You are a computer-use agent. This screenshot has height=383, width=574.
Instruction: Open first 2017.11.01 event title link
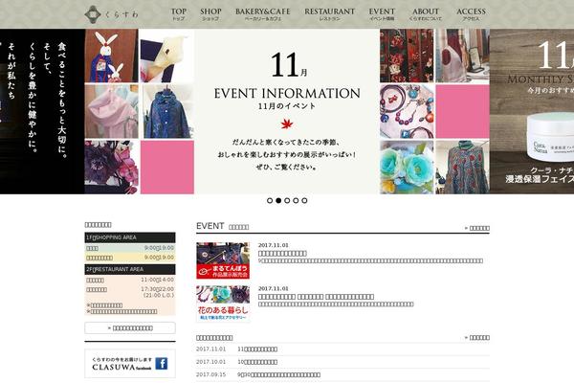coord(282,253)
